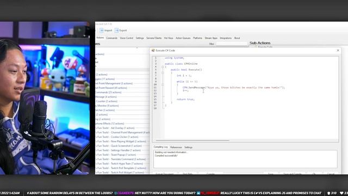Click the while loop condition line
The image size is (348, 196).
[x=187, y=82]
